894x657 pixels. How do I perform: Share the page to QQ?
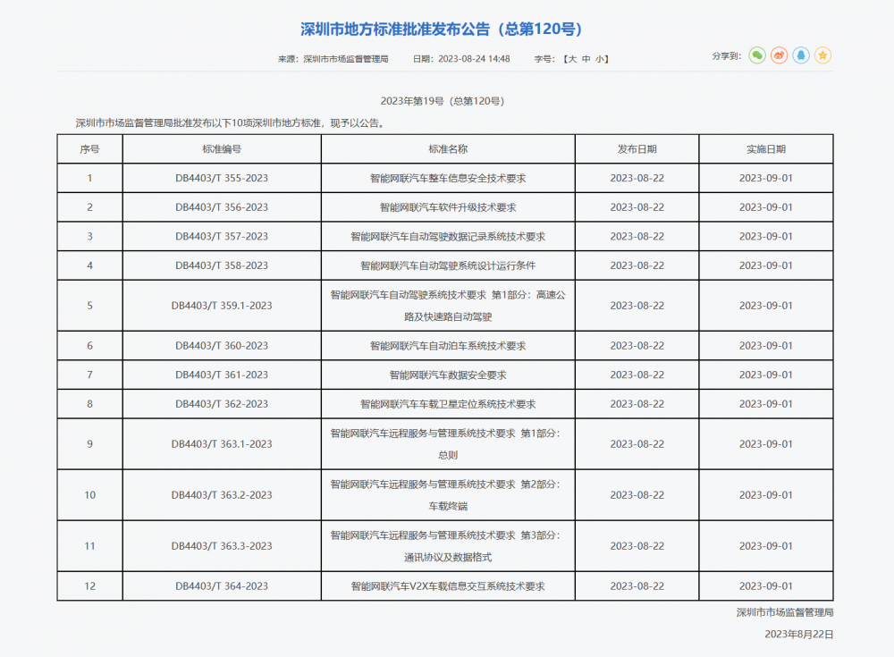tap(801, 55)
